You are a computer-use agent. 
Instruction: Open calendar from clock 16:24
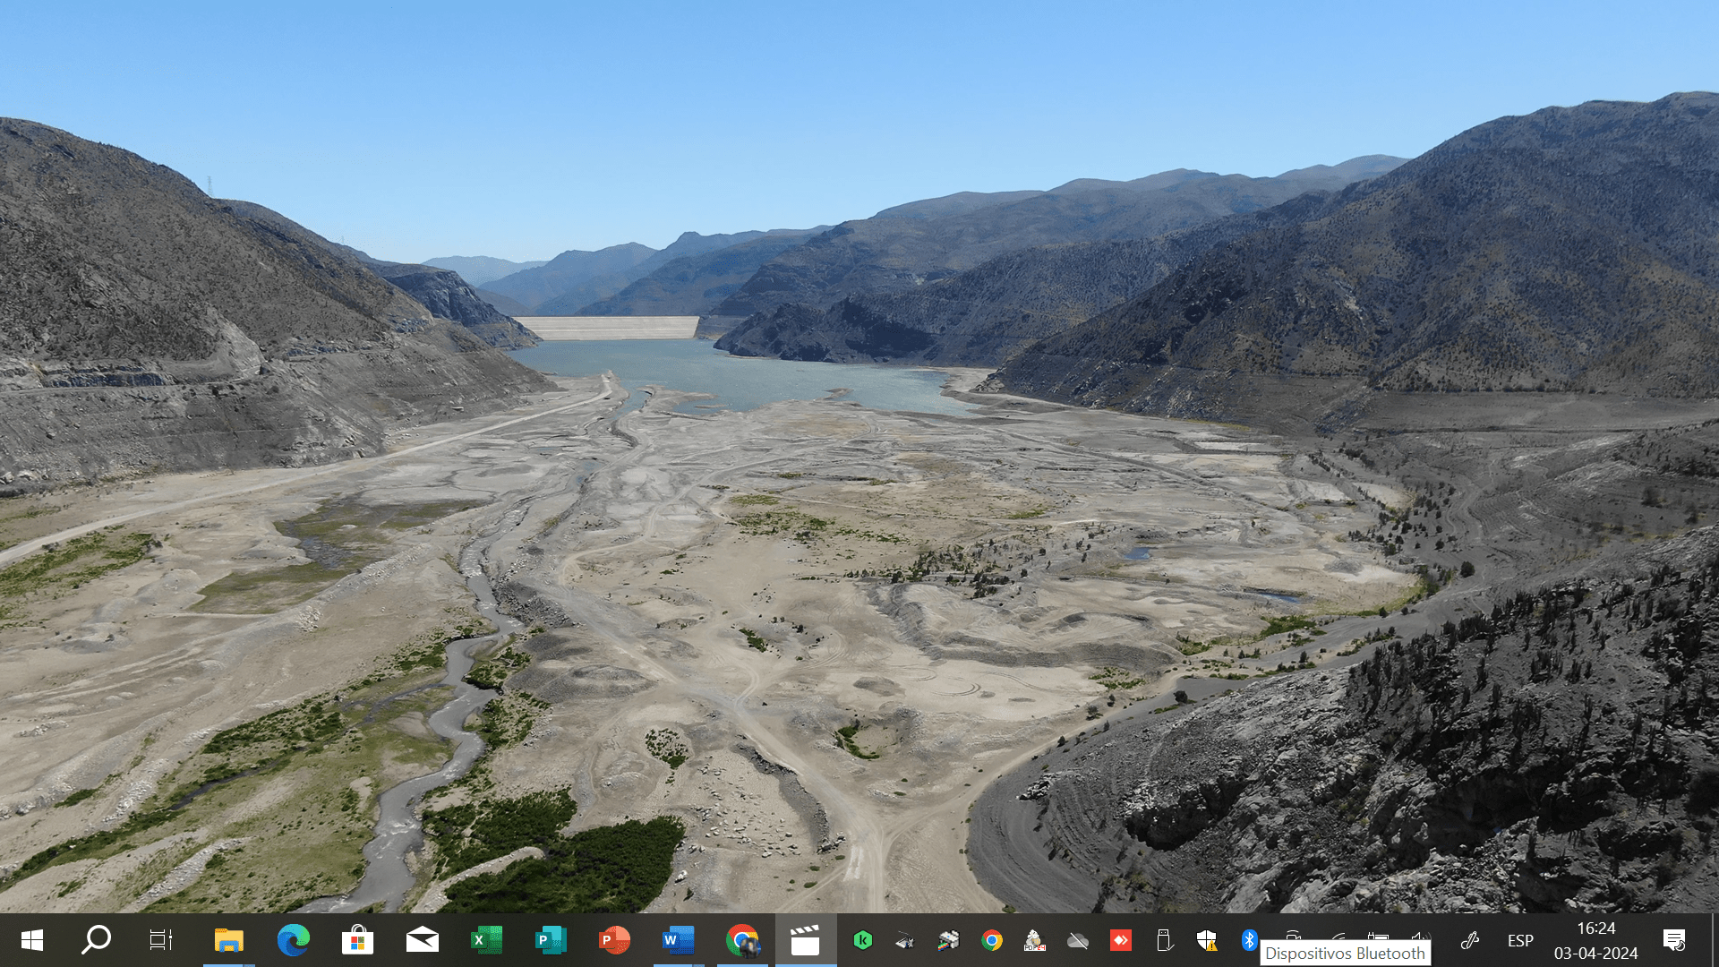[1596, 940]
